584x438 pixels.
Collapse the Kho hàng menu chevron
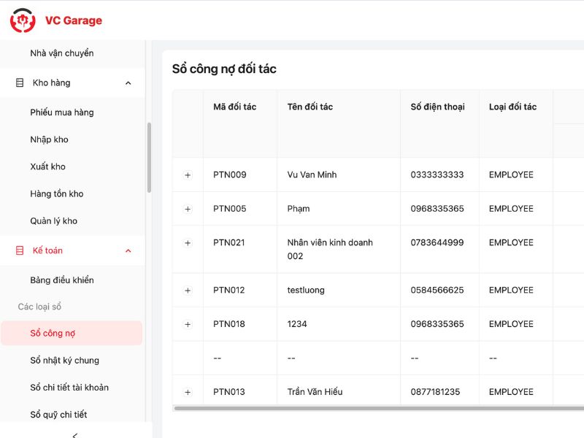pyautogui.click(x=128, y=83)
